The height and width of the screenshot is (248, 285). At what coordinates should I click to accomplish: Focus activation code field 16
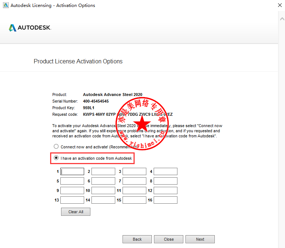(x=165, y=200)
